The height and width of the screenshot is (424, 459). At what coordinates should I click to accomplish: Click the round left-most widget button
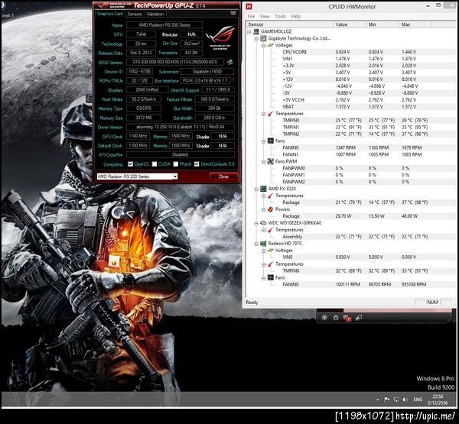click(324, 318)
